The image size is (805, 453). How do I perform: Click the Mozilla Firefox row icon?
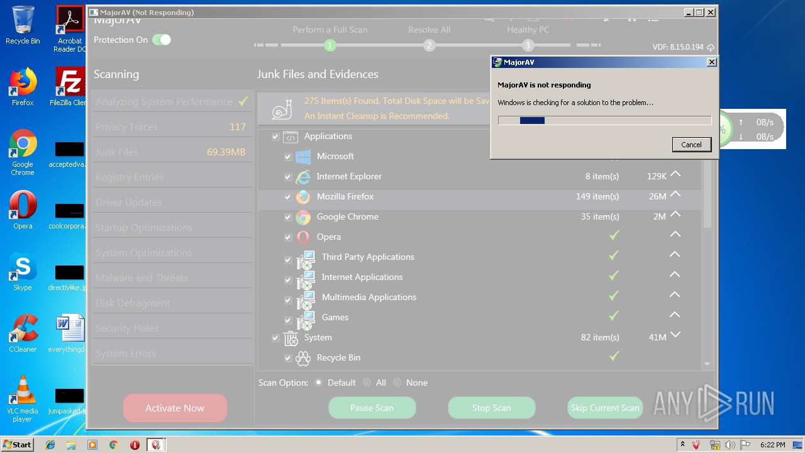click(x=303, y=197)
